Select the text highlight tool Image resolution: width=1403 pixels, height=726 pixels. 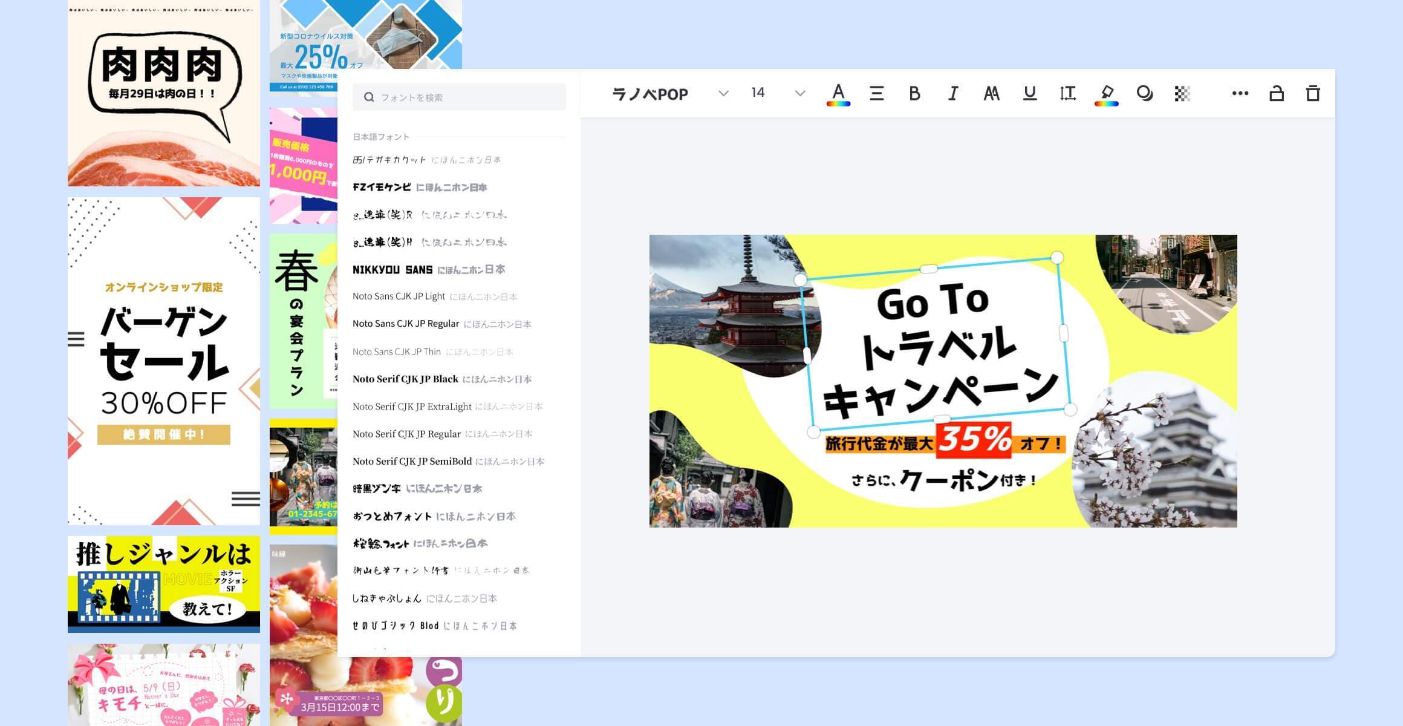point(1105,93)
